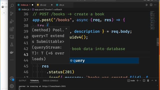Screen dimensions: 160x90
Task: Open the Source Control view
Action: coord(12,13)
